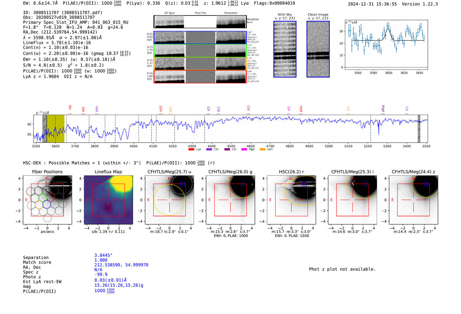Select the orange-bordered 2D spectrum row
The width and height of the screenshot is (461, 314).
[x=200, y=64]
